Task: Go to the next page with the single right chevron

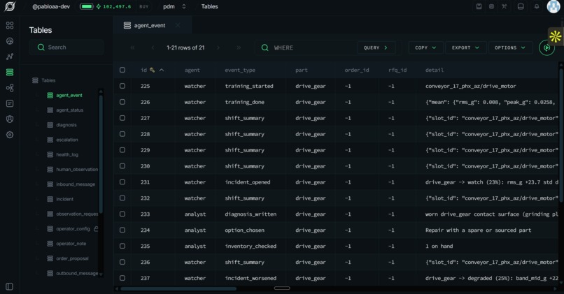Action: (x=218, y=47)
